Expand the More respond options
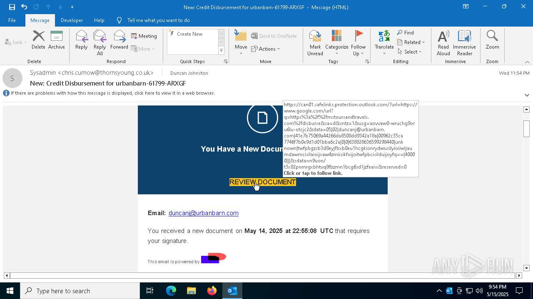533x299 pixels. pyautogui.click(x=143, y=49)
